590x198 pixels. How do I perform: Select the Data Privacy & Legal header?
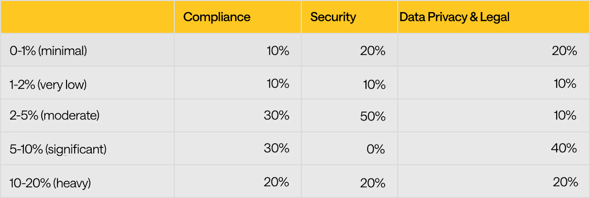point(454,17)
